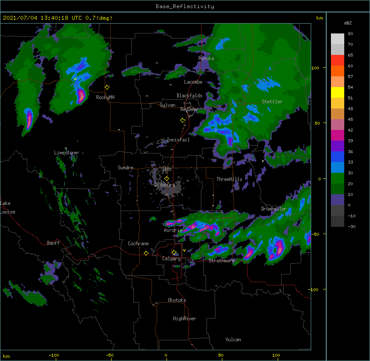Screen dimensions: 370x361
Task: Click the Sylvan label
Action: click(167, 105)
